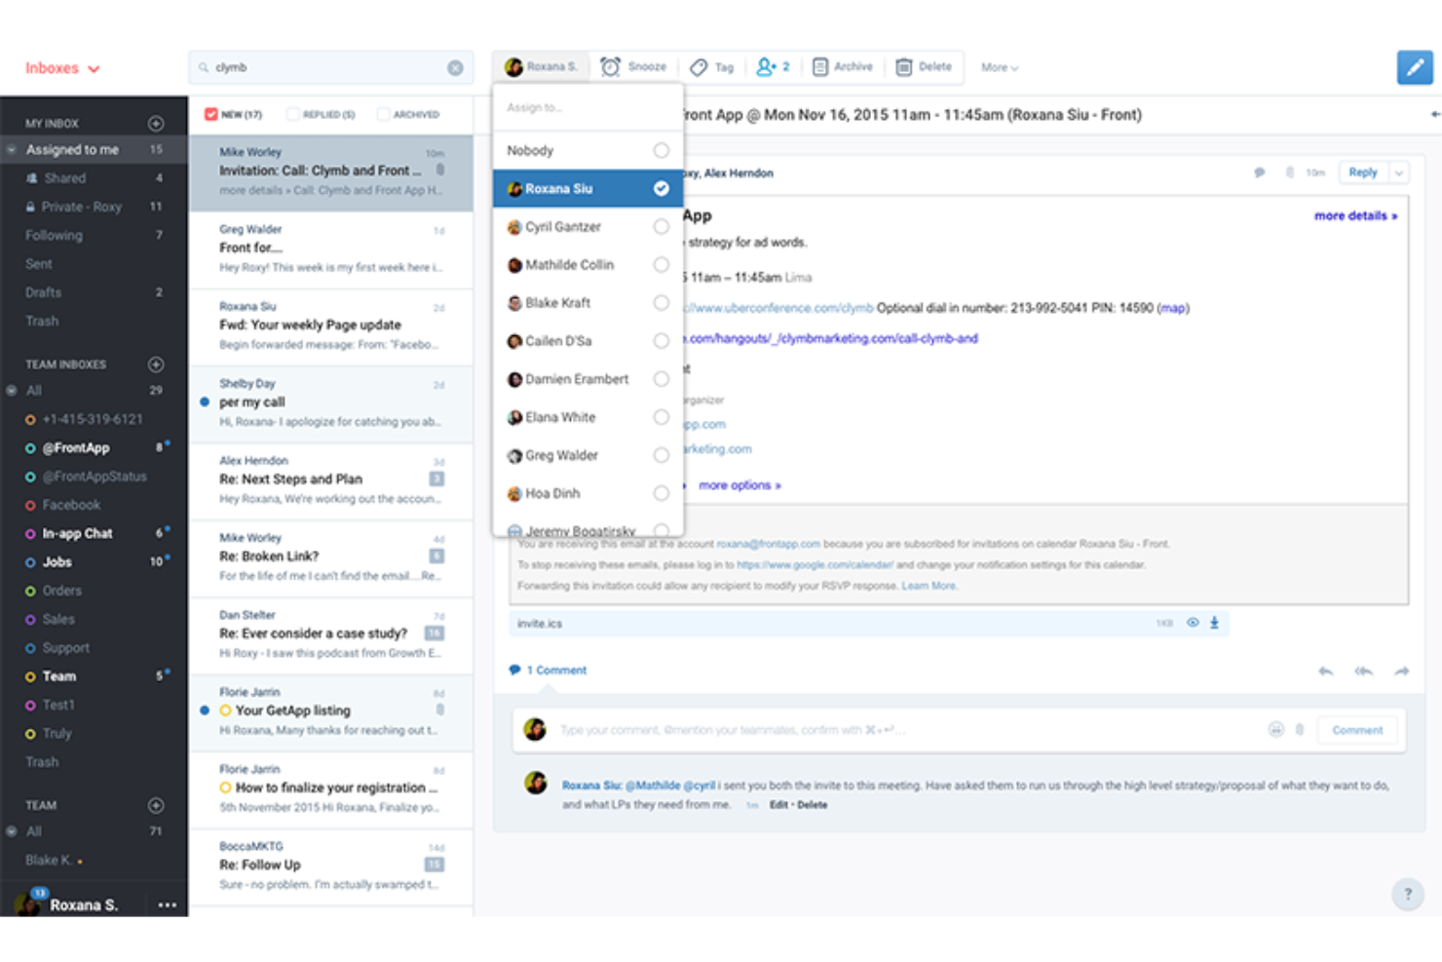Screen dimensions: 1442x962
Task: Archive this conversation
Action: pos(842,66)
